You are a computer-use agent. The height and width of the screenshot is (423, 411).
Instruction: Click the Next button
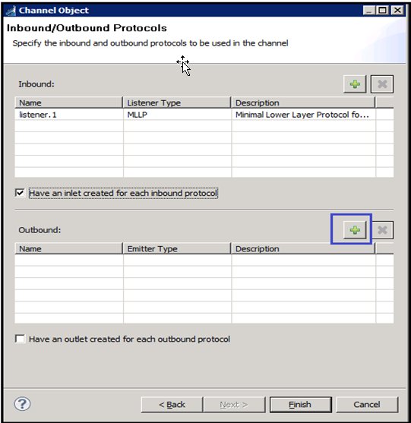coord(234,404)
